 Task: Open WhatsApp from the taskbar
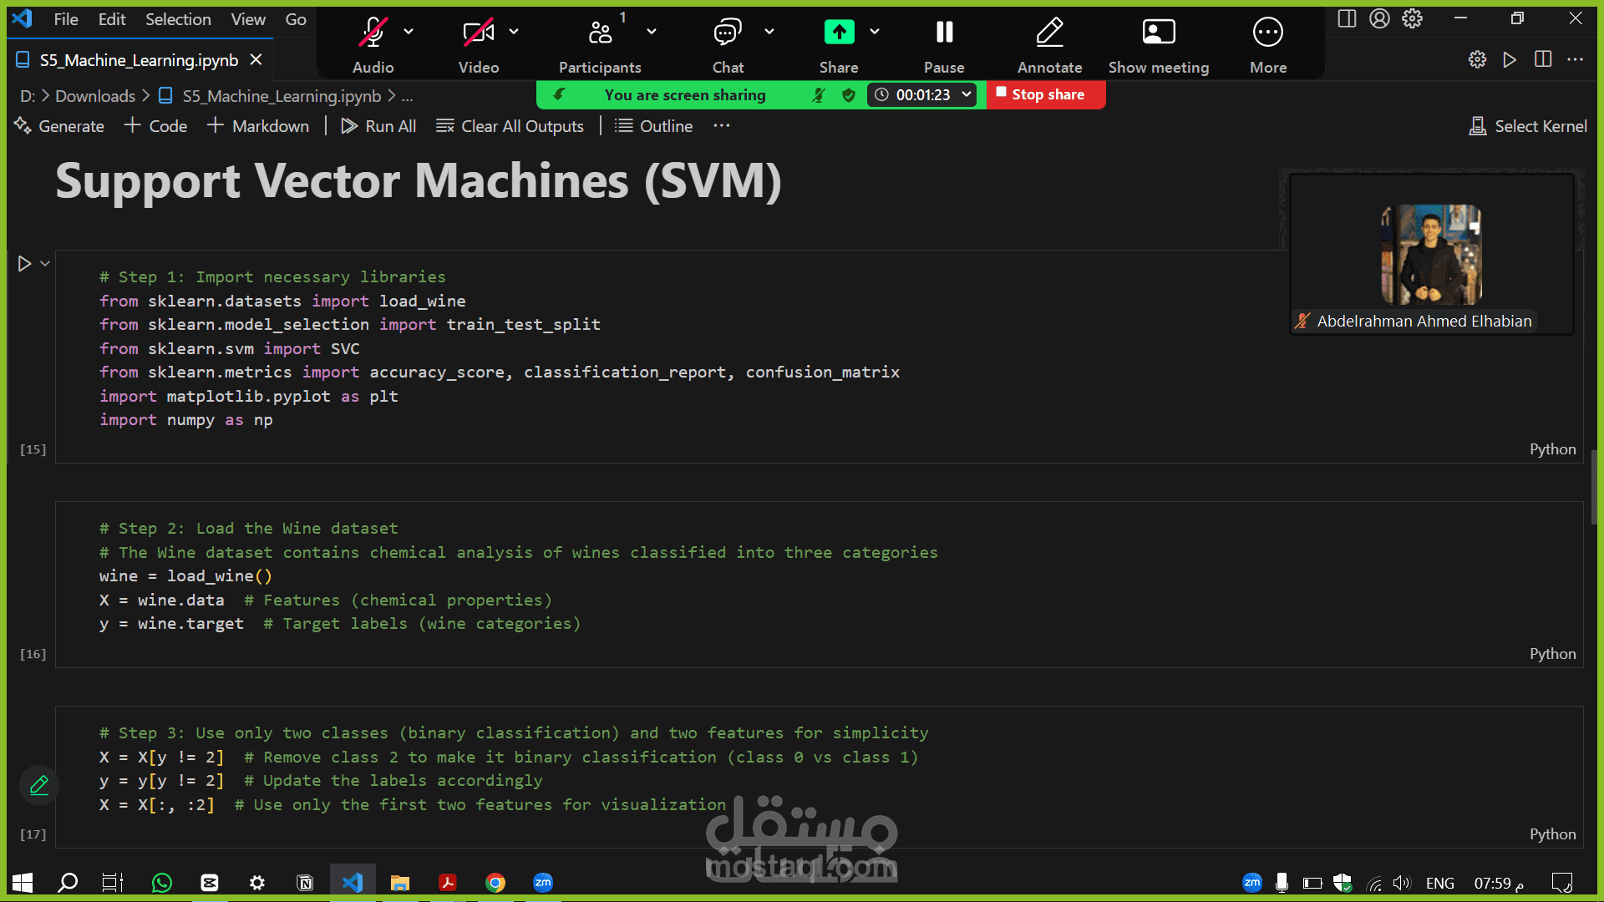pyautogui.click(x=162, y=883)
